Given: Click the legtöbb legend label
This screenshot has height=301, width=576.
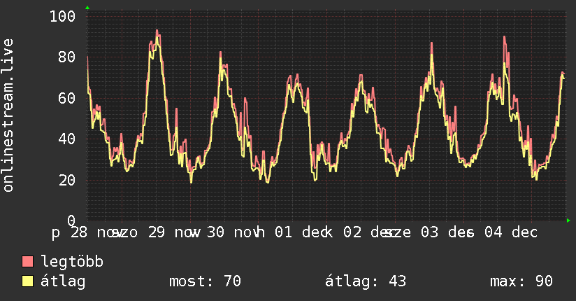Looking at the screenshot, I should (x=72, y=262).
